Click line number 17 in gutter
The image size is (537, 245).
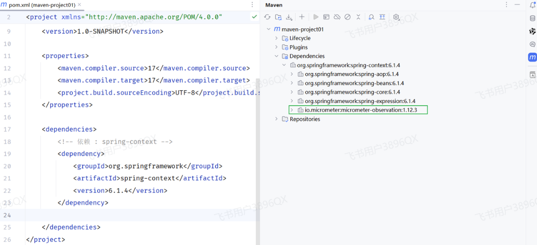point(8,129)
